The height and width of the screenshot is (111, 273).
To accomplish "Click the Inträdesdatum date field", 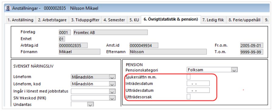I will [x=198, y=83].
